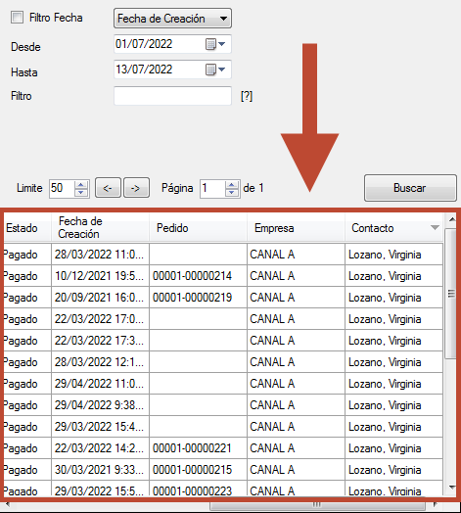The image size is (461, 513).
Task: Click into the Filtro text field
Action: pyautogui.click(x=172, y=96)
